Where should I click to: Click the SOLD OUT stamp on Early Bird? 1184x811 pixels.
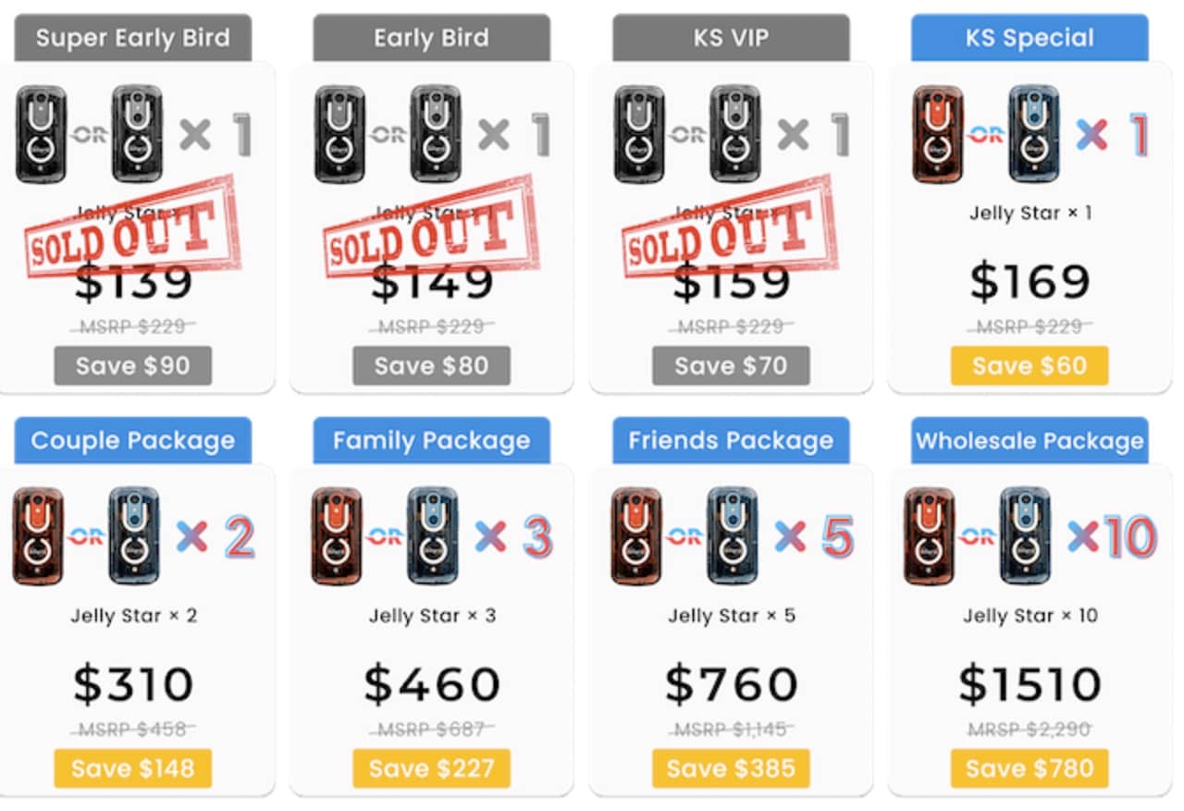[x=431, y=237]
